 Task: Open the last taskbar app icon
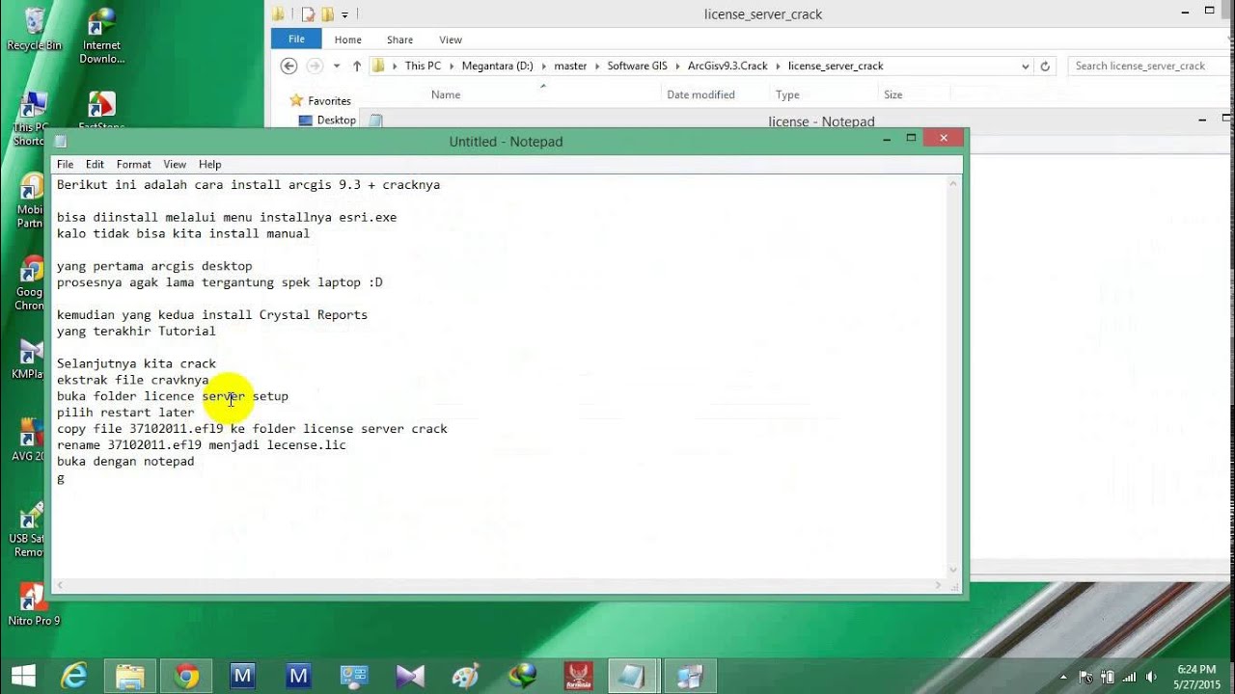690,676
